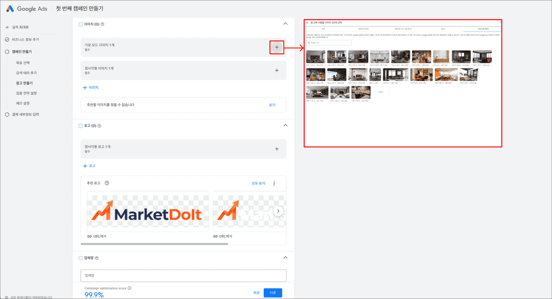This screenshot has width=552, height=299.
Task: Click the help icon beside 로고 (0)
Action: tap(99, 126)
